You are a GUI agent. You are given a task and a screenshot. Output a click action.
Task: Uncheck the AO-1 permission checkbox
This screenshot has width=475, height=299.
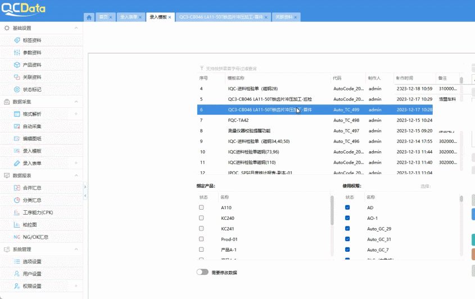[x=347, y=218]
